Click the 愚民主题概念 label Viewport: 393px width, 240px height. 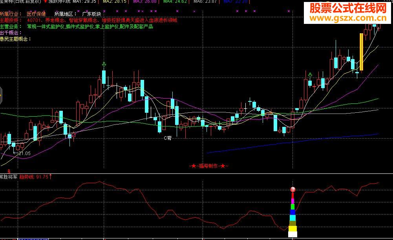pyautogui.click(x=15, y=39)
